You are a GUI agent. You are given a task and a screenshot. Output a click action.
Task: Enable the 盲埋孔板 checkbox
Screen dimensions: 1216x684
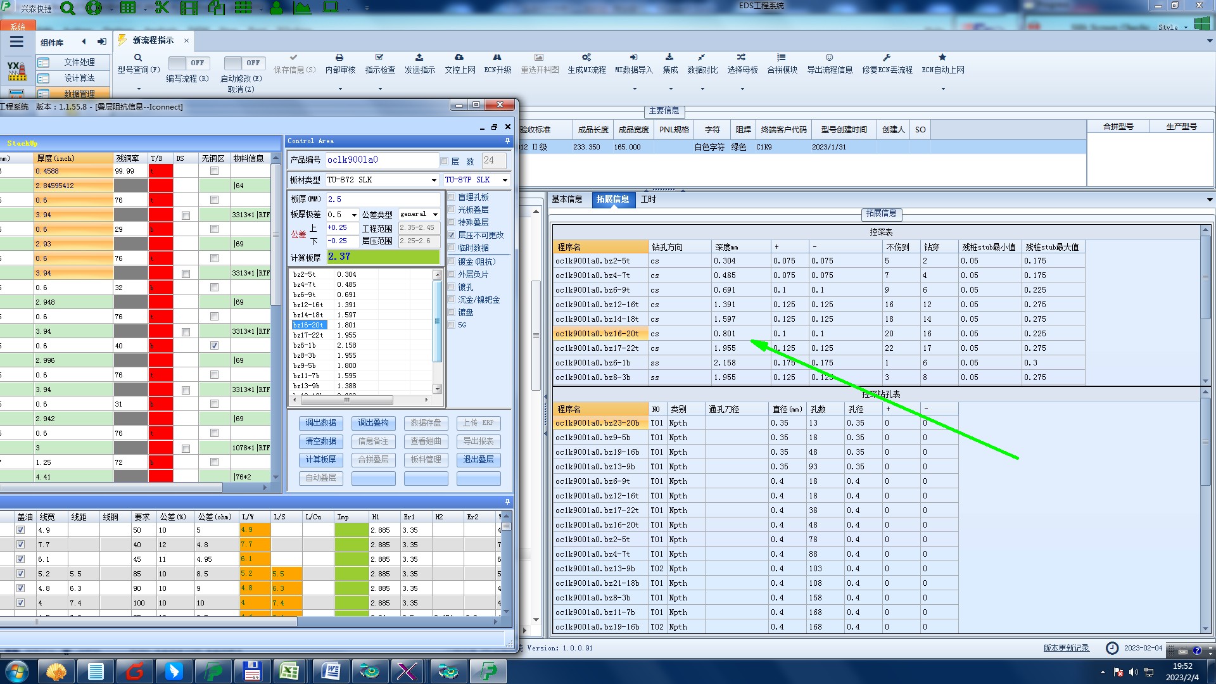[452, 197]
